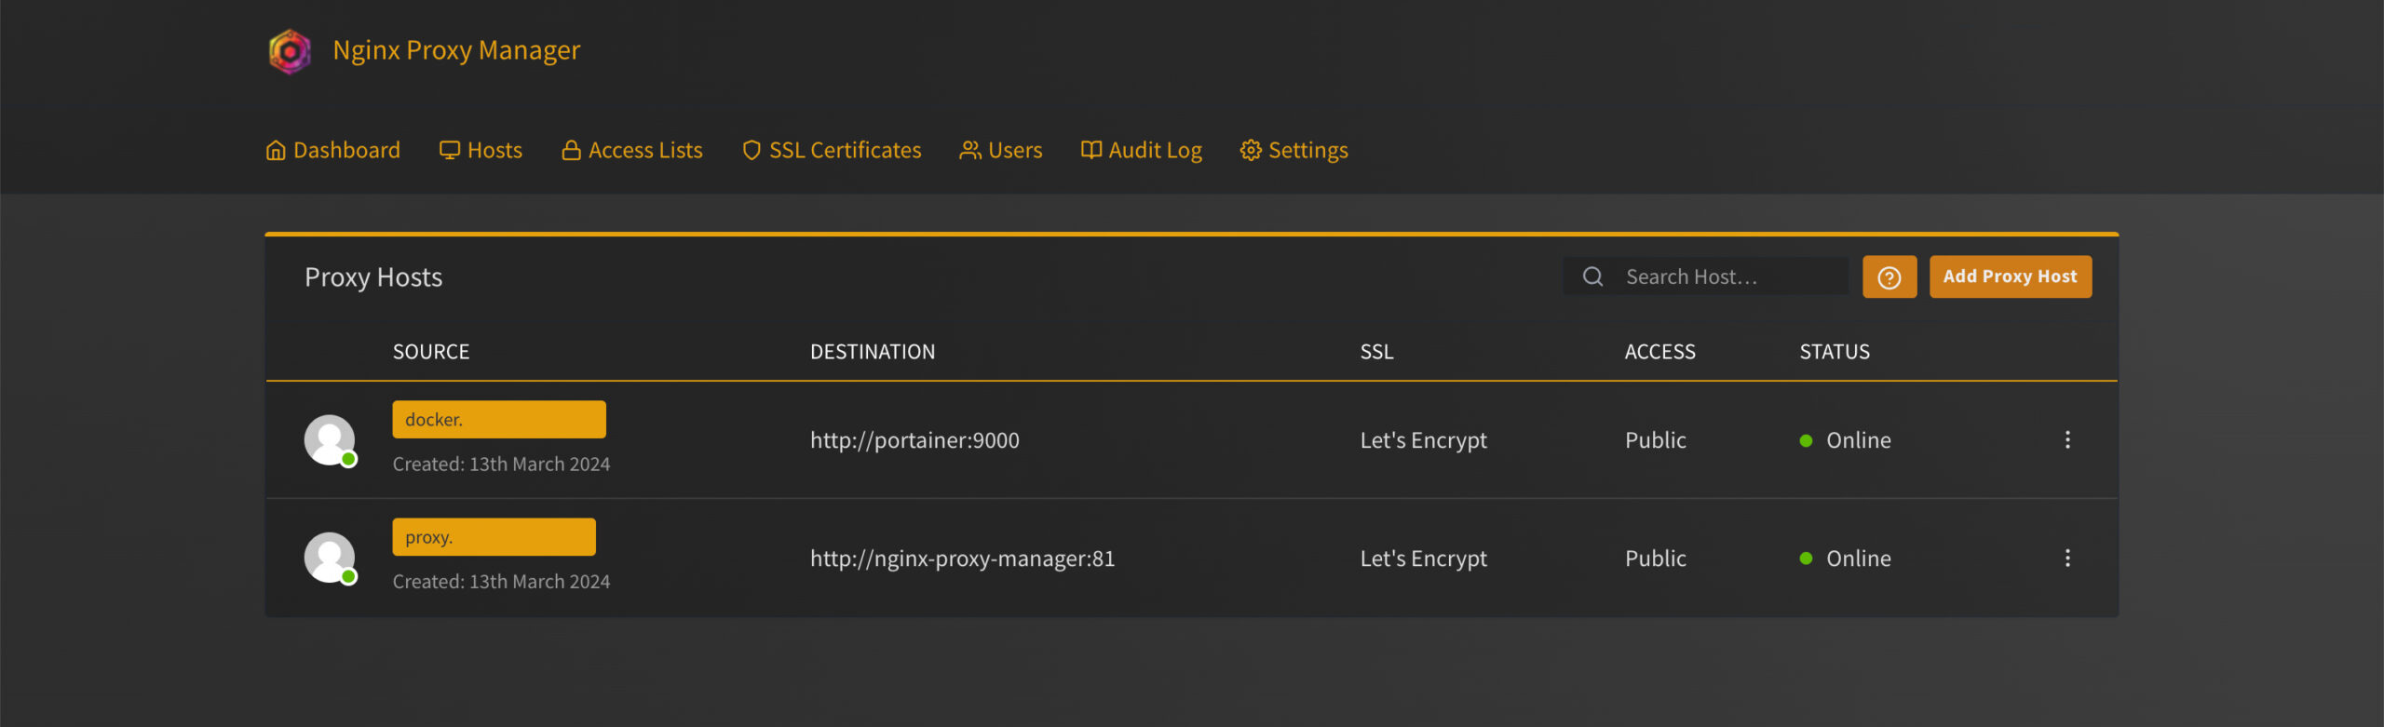This screenshot has width=2384, height=727.
Task: Click Public access in portainer row
Action: [1656, 440]
